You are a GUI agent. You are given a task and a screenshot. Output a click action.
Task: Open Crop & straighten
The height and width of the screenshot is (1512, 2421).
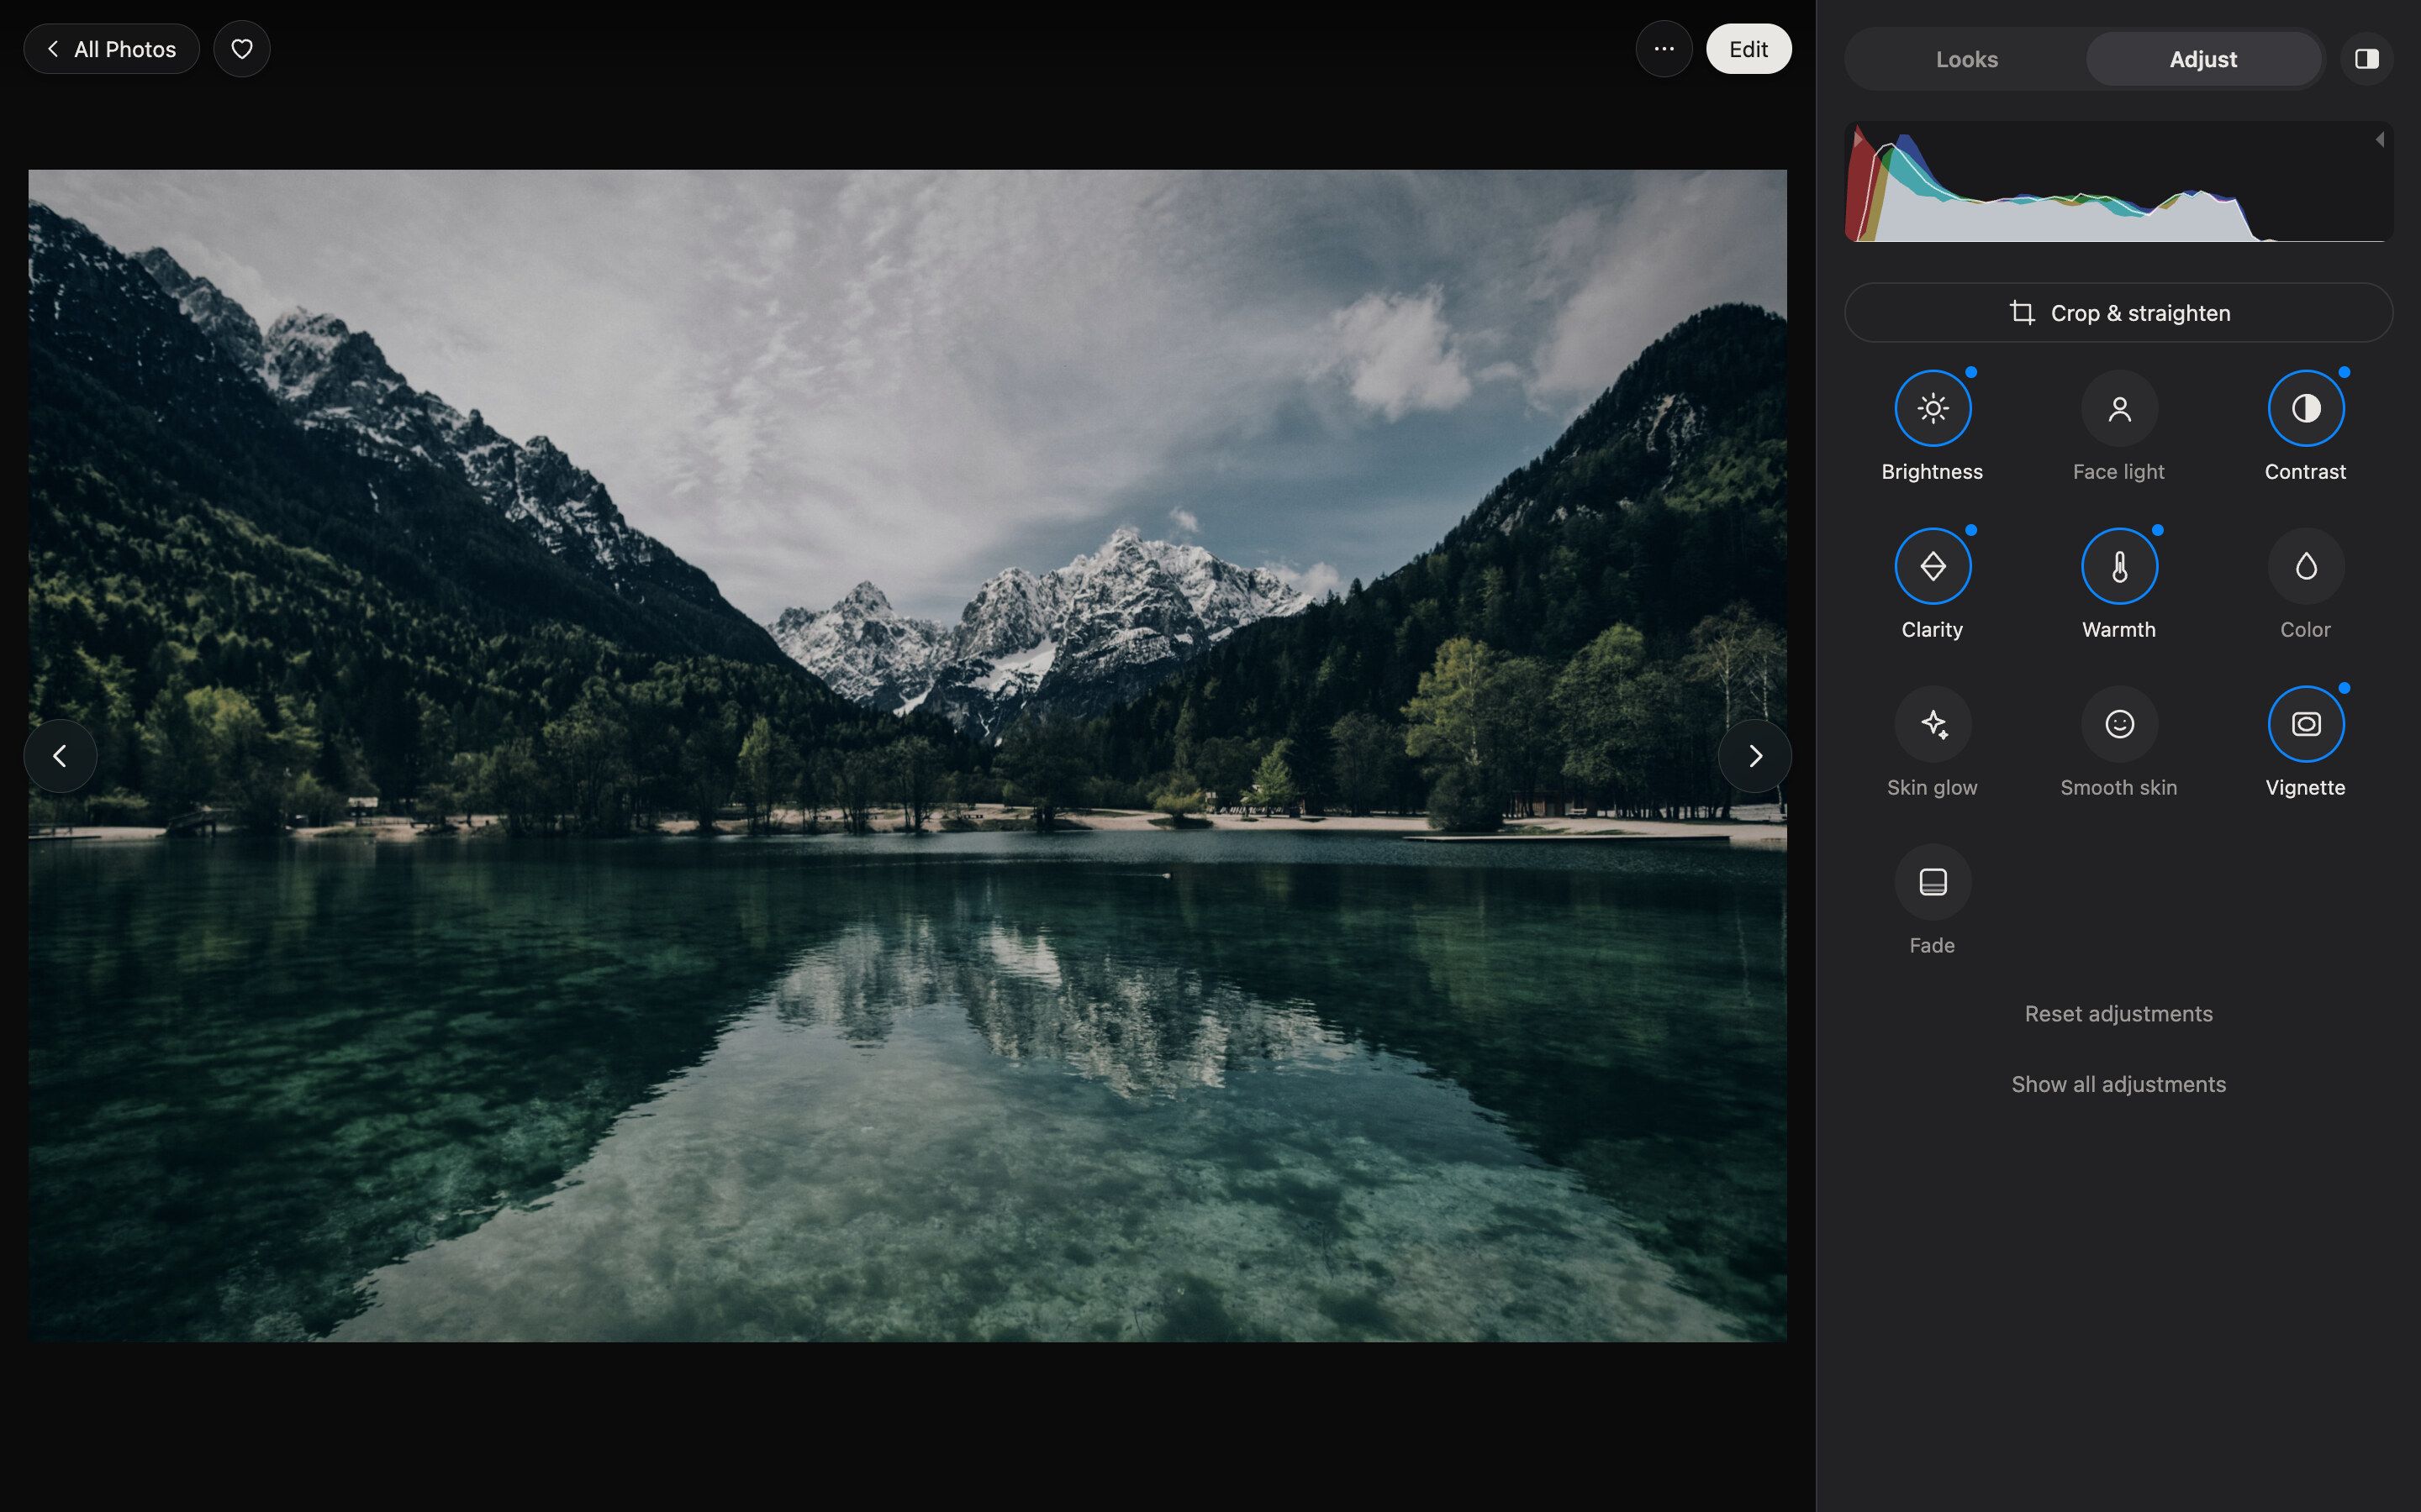[x=2118, y=313]
